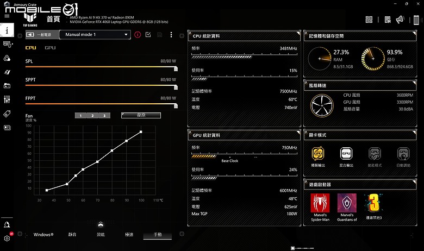Viewport: 424px width, 251px height.
Task: Open the mobile phone link icon
Action: [416, 20]
